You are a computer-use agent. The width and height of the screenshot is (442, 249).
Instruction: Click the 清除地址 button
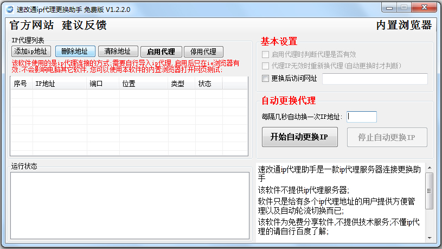[118, 52]
